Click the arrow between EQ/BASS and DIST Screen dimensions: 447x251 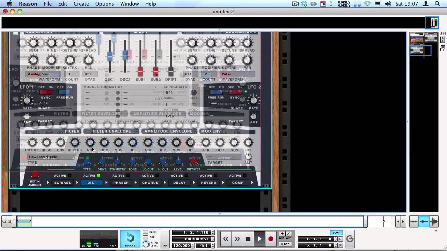[77, 183]
